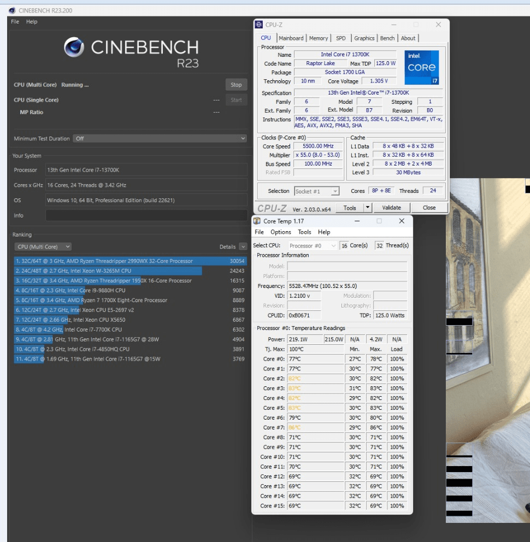Image resolution: width=530 pixels, height=542 pixels.
Task: Switch to CPU tab in CPU-Z
Action: pos(266,38)
